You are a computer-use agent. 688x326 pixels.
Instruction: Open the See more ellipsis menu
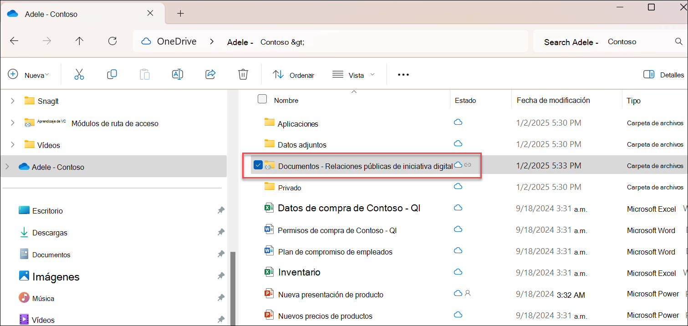pyautogui.click(x=403, y=75)
